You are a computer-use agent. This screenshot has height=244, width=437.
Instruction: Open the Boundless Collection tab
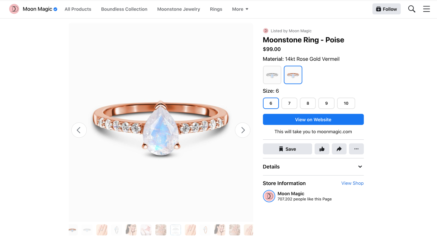[x=124, y=9]
